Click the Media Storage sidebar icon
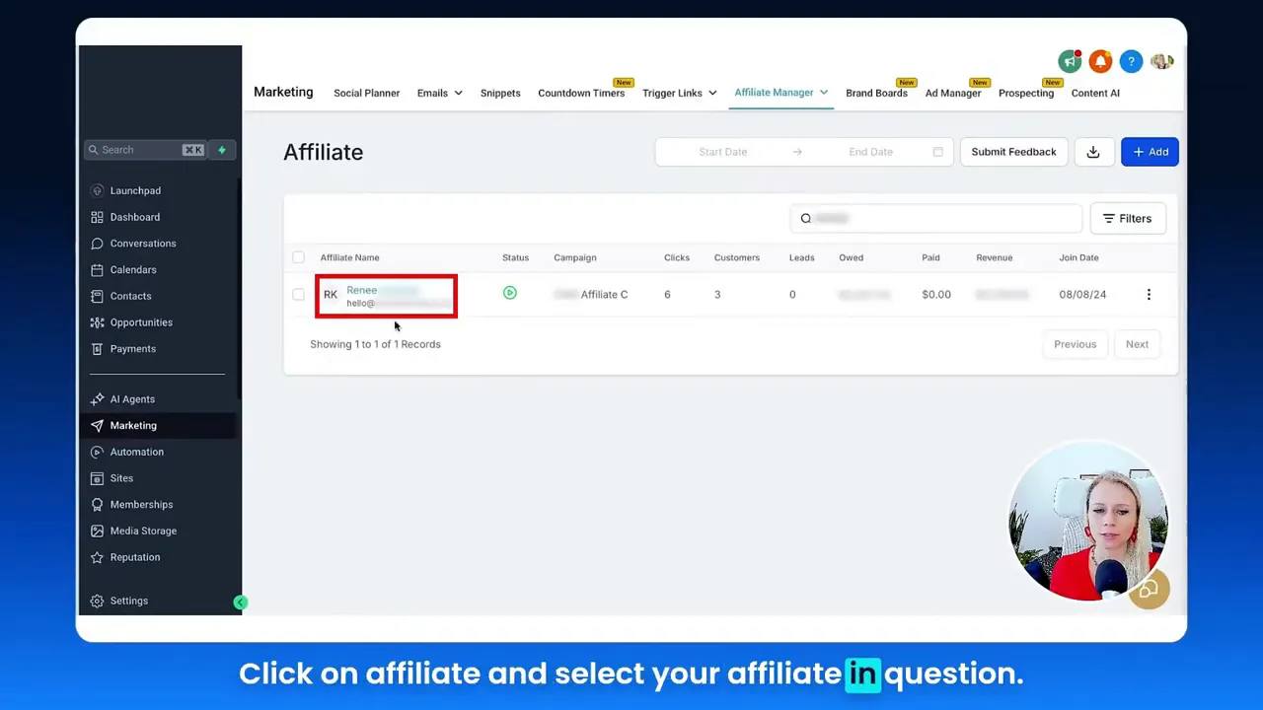1263x710 pixels. point(97,531)
